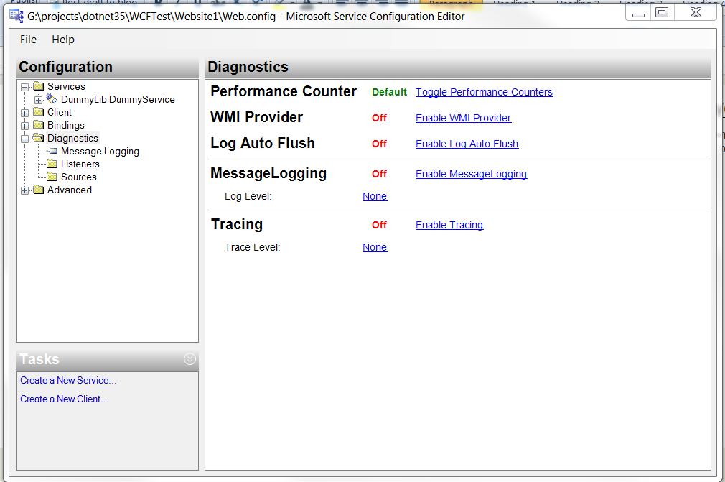Select Message Logging tree item
Image resolution: width=725 pixels, height=482 pixels.
100,152
